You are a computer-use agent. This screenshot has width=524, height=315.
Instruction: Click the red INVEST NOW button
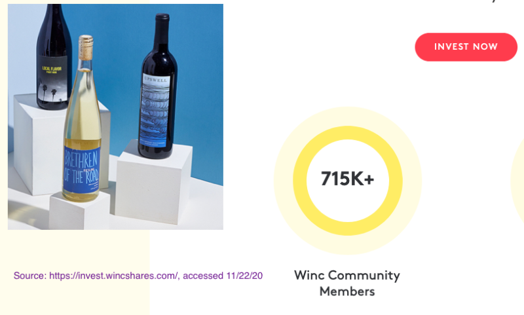pos(466,46)
